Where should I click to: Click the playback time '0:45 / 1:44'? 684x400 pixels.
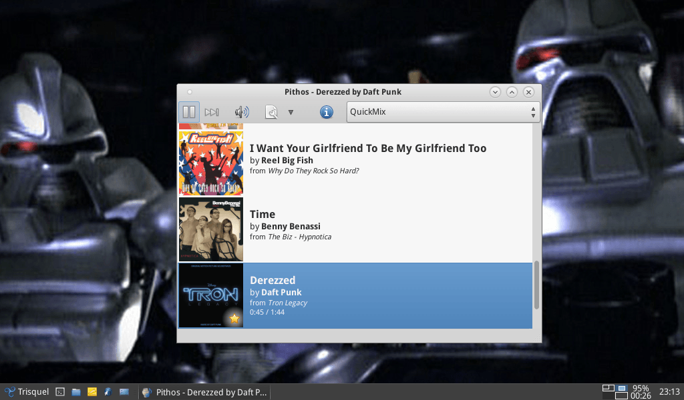click(267, 312)
